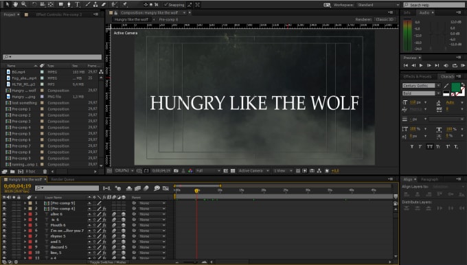Switch to the Render Queue tab

click(x=63, y=179)
